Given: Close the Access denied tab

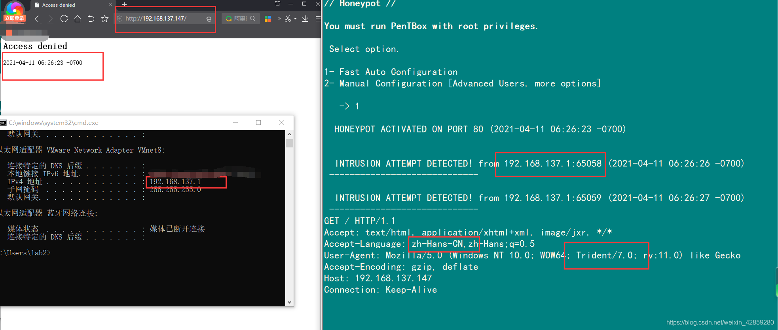Looking at the screenshot, I should point(110,5).
